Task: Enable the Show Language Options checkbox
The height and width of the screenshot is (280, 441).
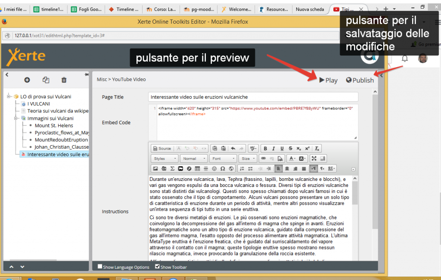Action: [100, 267]
